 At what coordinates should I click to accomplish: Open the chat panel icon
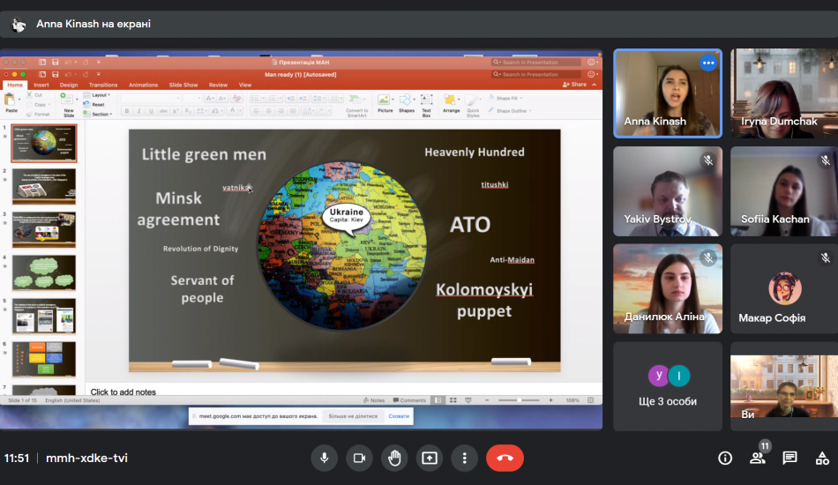[x=789, y=458]
